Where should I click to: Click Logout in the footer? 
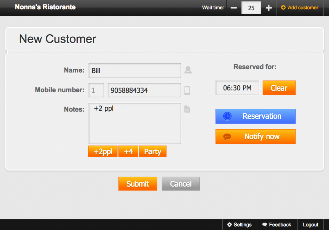click(x=310, y=225)
